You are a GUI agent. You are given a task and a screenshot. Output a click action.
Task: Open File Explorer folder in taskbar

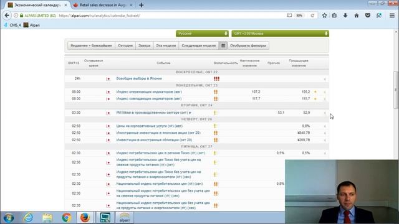coord(47,218)
